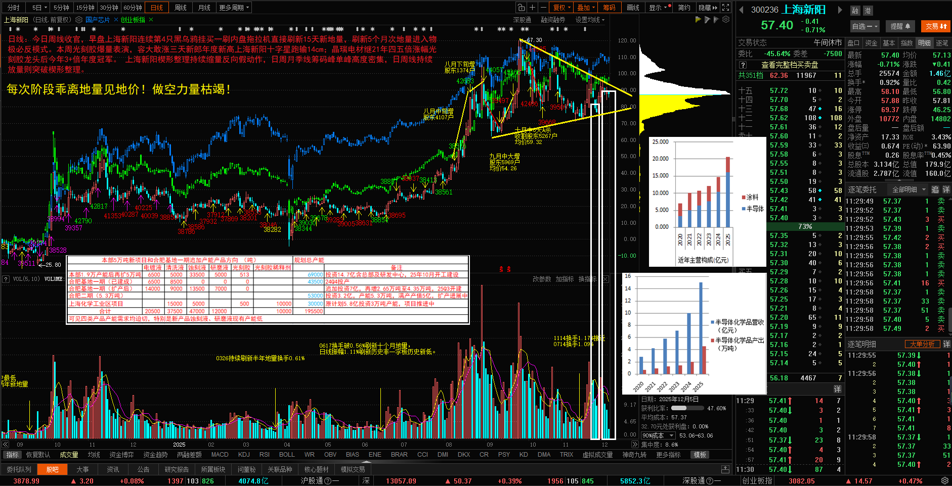
Task: Toggle 画线 drawing tools
Action: (x=633, y=8)
